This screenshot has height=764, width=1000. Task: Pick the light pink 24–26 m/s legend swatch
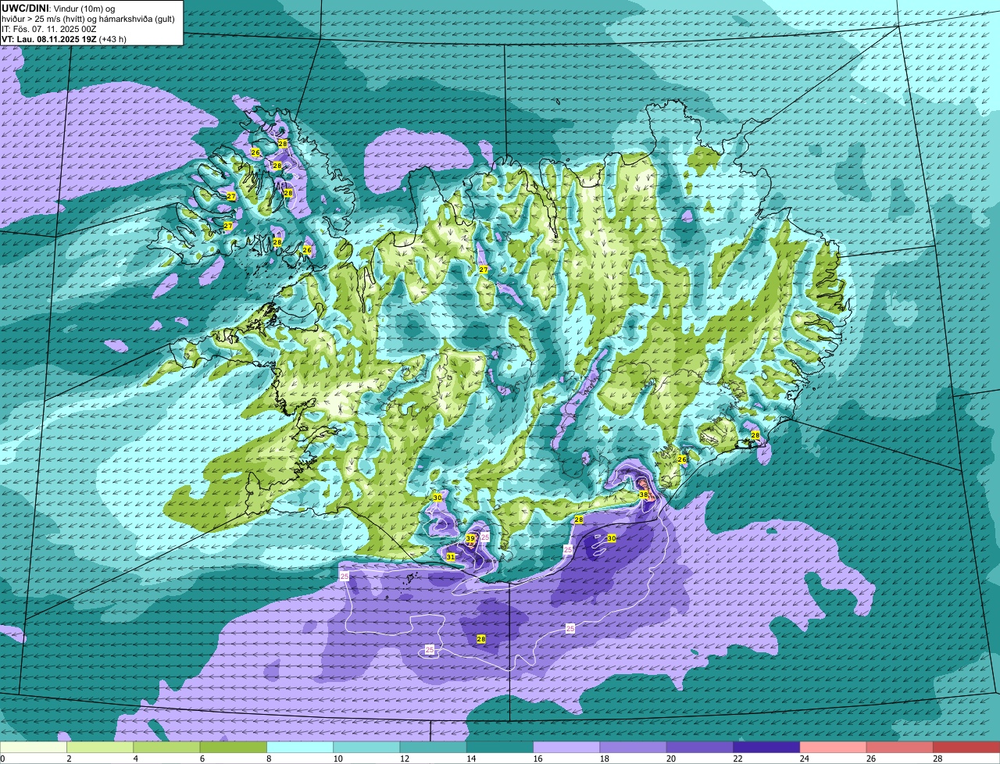pos(834,748)
